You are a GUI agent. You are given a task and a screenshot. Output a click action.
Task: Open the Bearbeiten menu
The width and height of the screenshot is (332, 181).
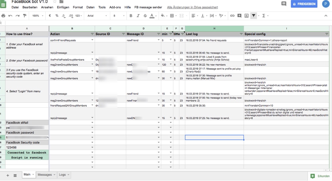point(30,7)
